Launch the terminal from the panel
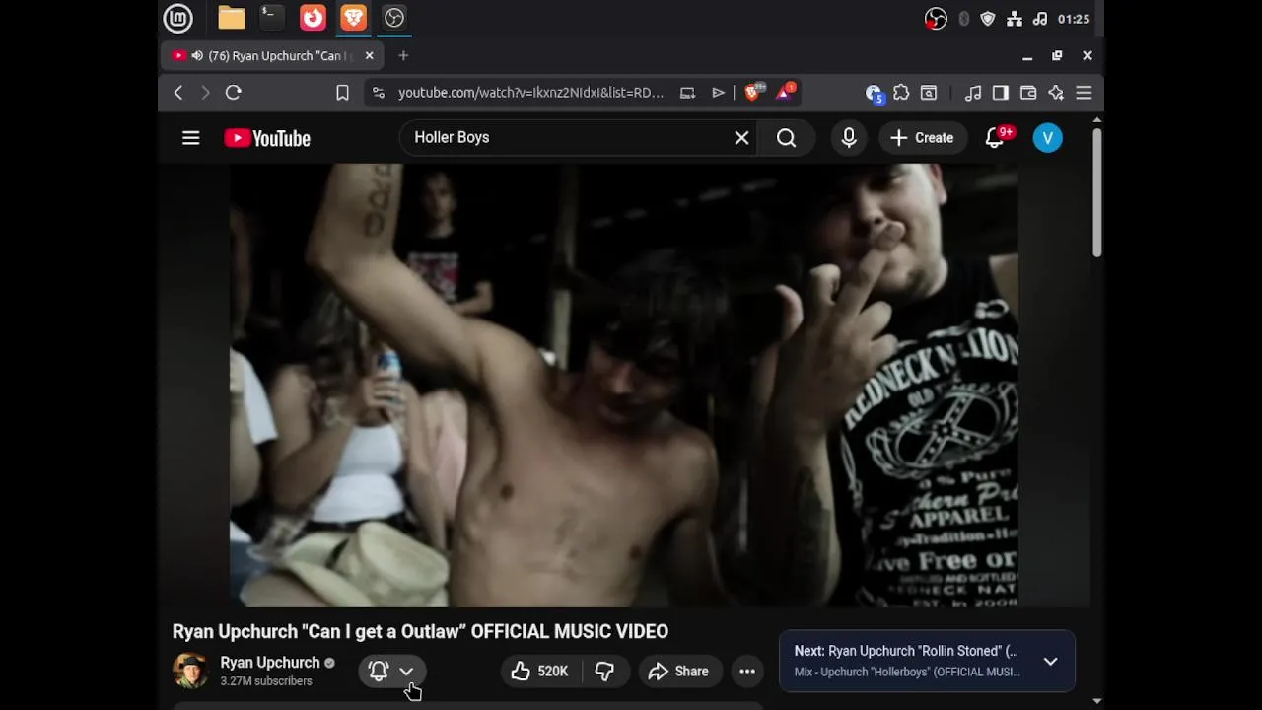 [x=271, y=18]
